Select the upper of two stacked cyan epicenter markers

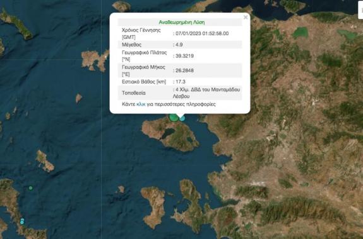[22, 220]
